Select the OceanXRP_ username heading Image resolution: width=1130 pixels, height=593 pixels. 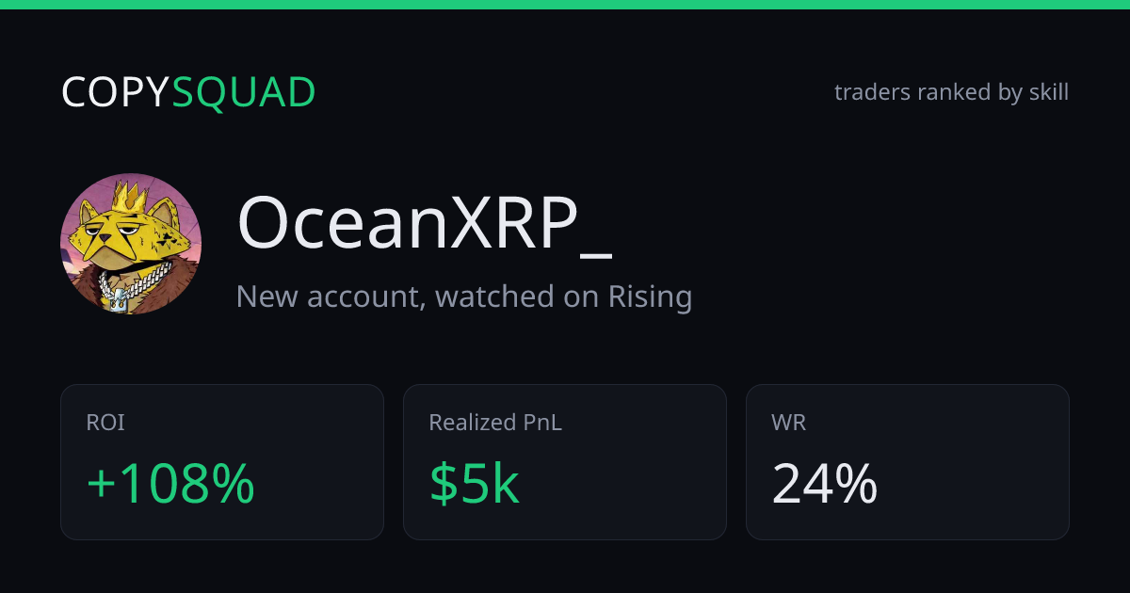(x=425, y=225)
